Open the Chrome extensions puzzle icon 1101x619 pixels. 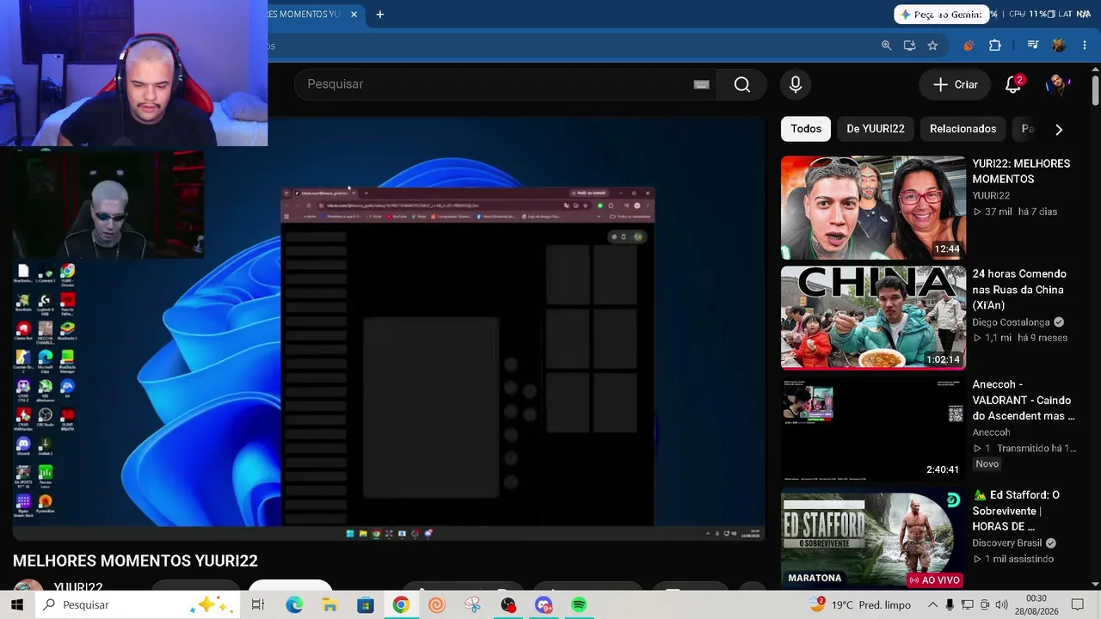[x=995, y=46]
